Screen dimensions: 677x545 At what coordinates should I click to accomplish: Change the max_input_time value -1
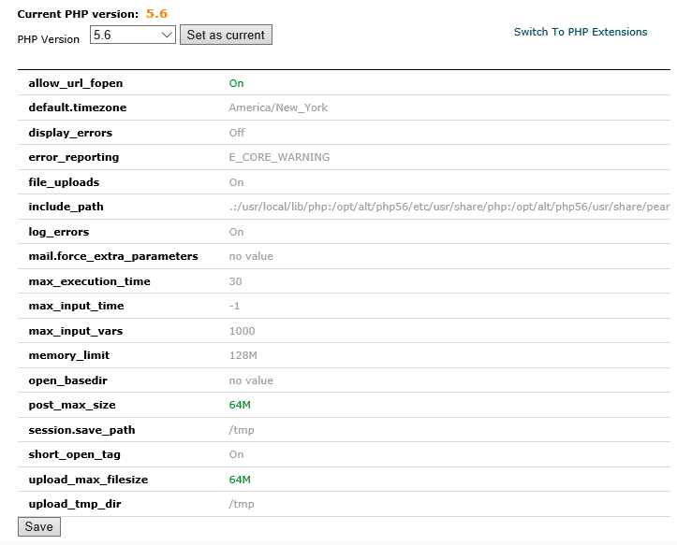[x=234, y=306]
